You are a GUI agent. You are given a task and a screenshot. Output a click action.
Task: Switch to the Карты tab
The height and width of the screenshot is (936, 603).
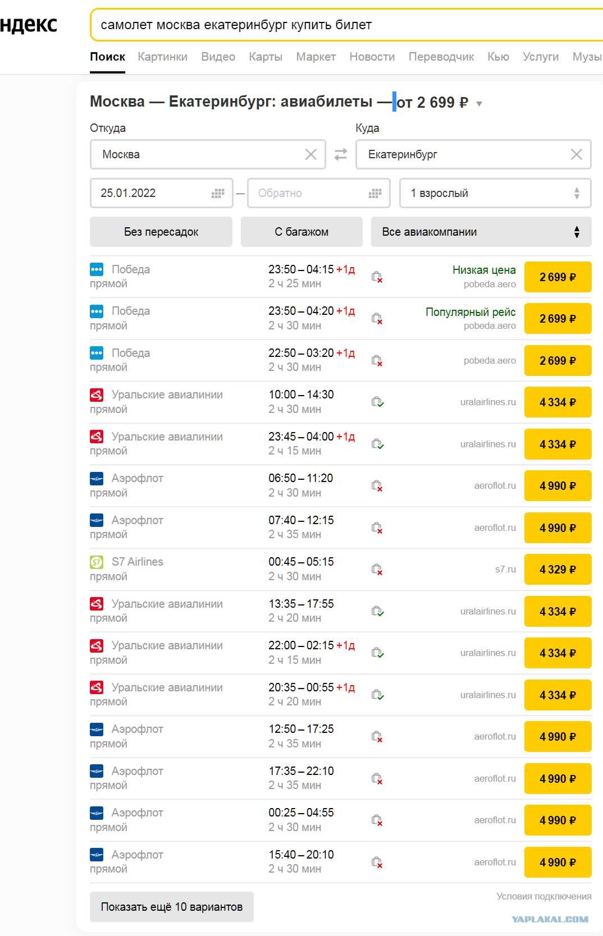point(266,57)
